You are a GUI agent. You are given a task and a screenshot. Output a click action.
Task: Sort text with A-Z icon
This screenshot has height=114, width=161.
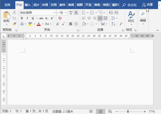(113, 24)
